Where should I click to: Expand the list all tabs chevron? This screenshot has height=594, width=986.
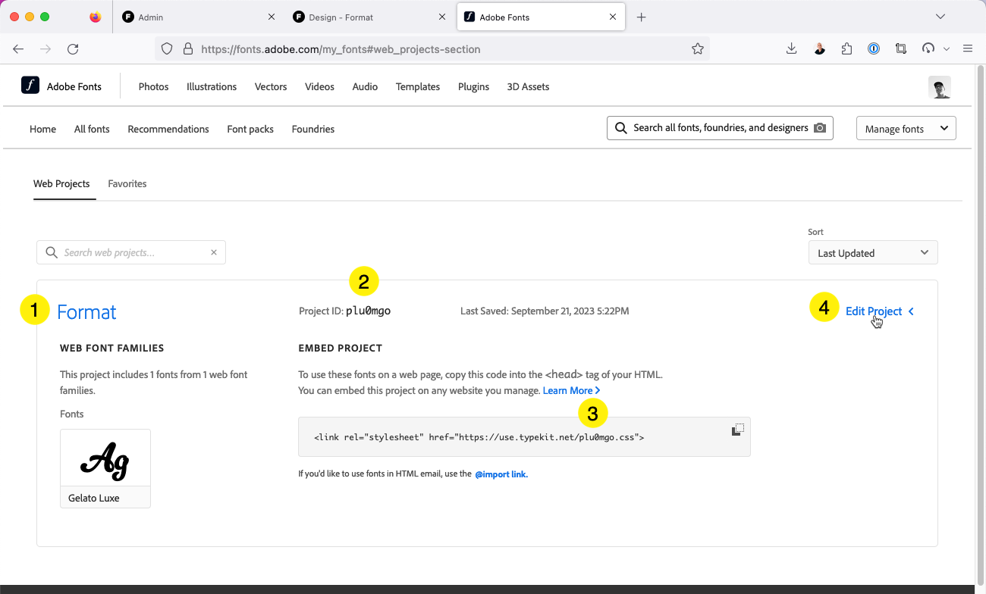[x=940, y=17]
